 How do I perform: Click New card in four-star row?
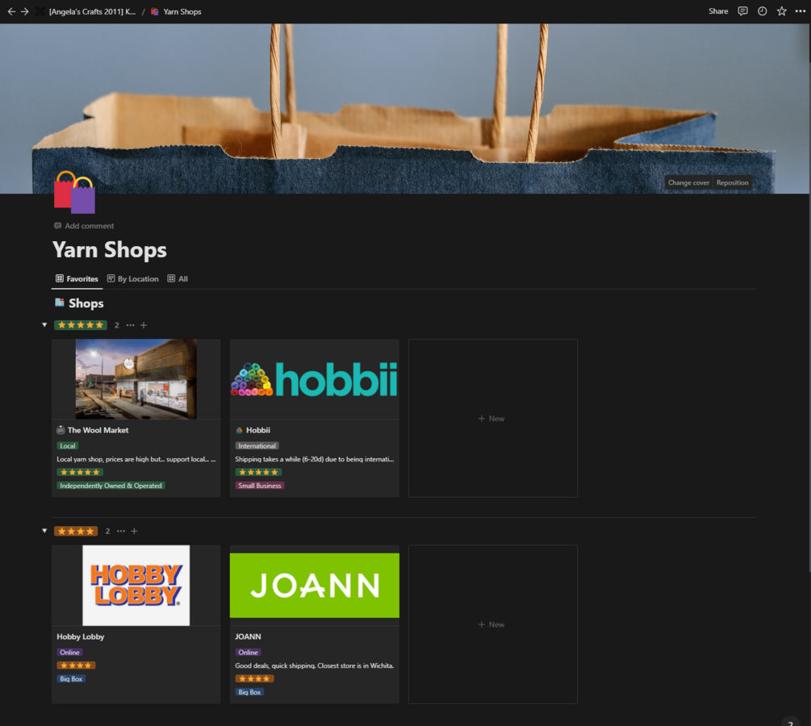coord(492,624)
